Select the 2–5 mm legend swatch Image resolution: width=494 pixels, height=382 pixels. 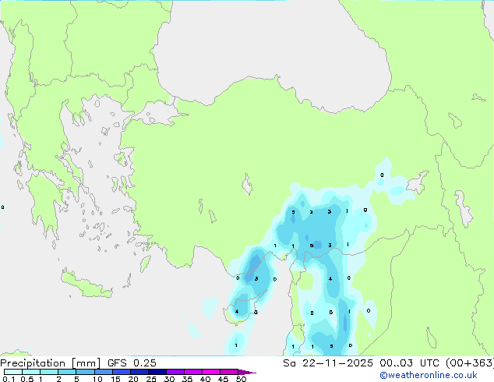67,372
